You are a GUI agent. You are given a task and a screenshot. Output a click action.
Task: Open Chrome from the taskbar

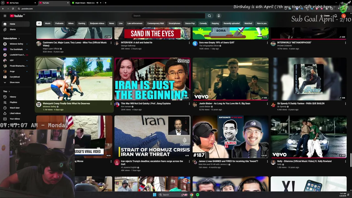(191, 195)
